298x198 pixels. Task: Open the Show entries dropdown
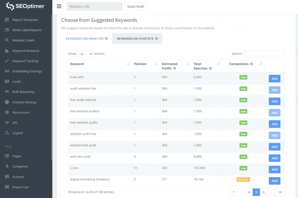tap(85, 54)
